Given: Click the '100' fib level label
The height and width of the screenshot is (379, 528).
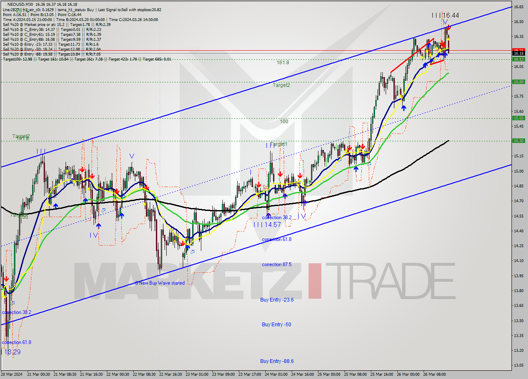Looking at the screenshot, I should click(284, 122).
